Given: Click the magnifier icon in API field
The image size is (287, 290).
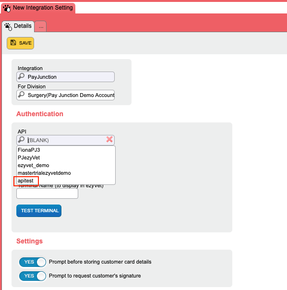Looking at the screenshot, I should pos(21,139).
